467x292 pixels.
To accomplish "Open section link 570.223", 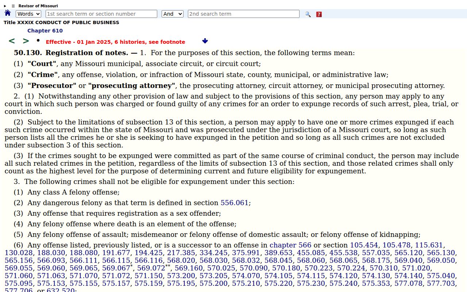I will [x=319, y=268].
